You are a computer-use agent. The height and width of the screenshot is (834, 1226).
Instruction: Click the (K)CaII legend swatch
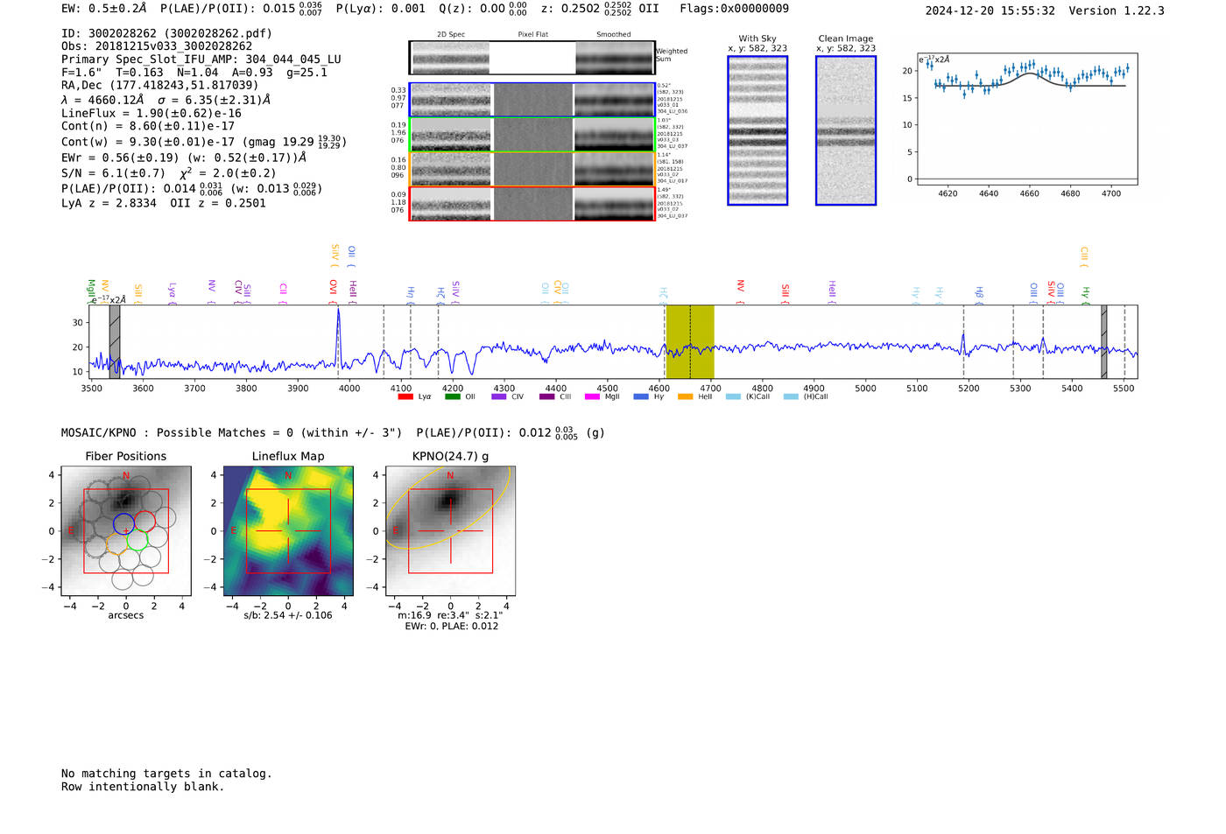[733, 397]
